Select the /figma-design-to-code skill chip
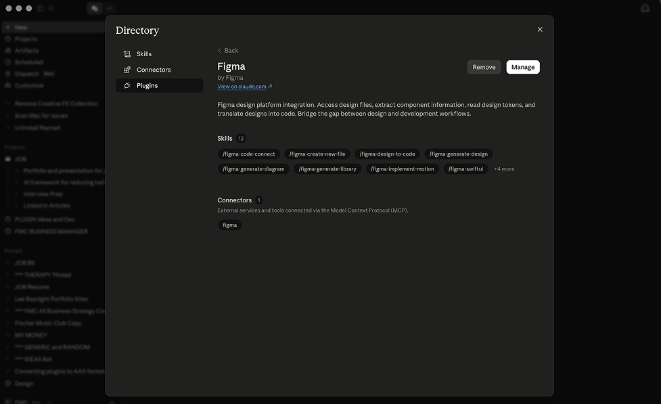 pos(387,154)
